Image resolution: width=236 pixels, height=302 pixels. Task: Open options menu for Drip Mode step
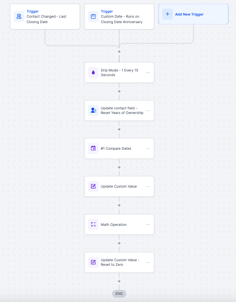pyautogui.click(x=148, y=73)
